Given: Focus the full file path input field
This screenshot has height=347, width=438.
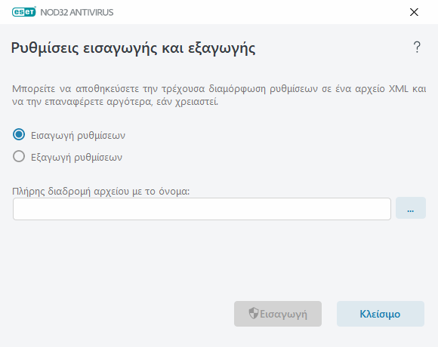Looking at the screenshot, I should (202, 209).
